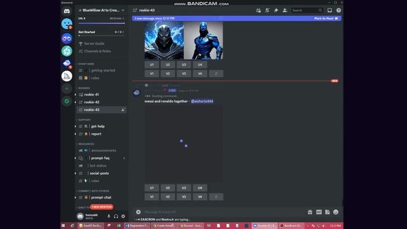Open the sticker picker icon
This screenshot has width=407, height=229.
coord(328,212)
